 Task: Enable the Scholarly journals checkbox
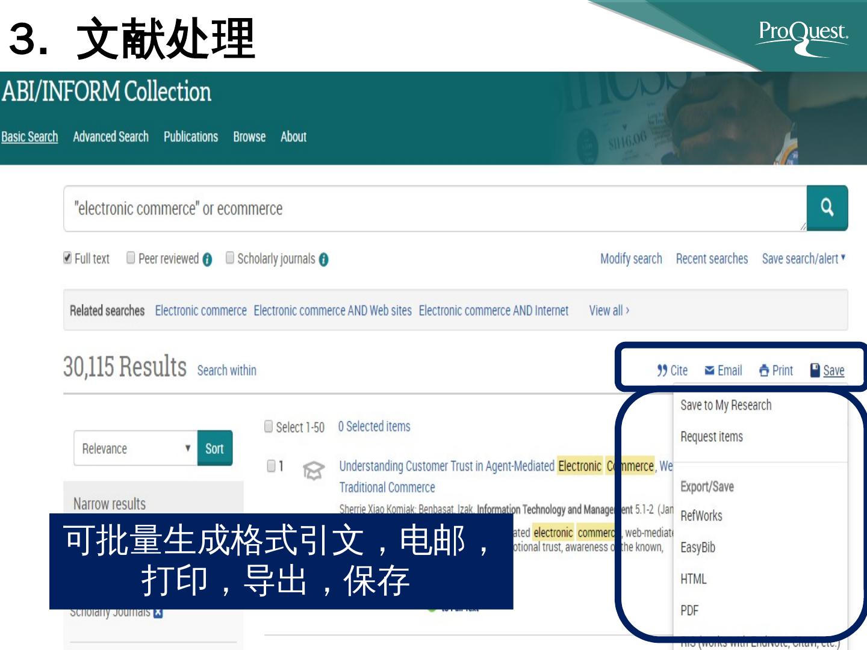[229, 258]
